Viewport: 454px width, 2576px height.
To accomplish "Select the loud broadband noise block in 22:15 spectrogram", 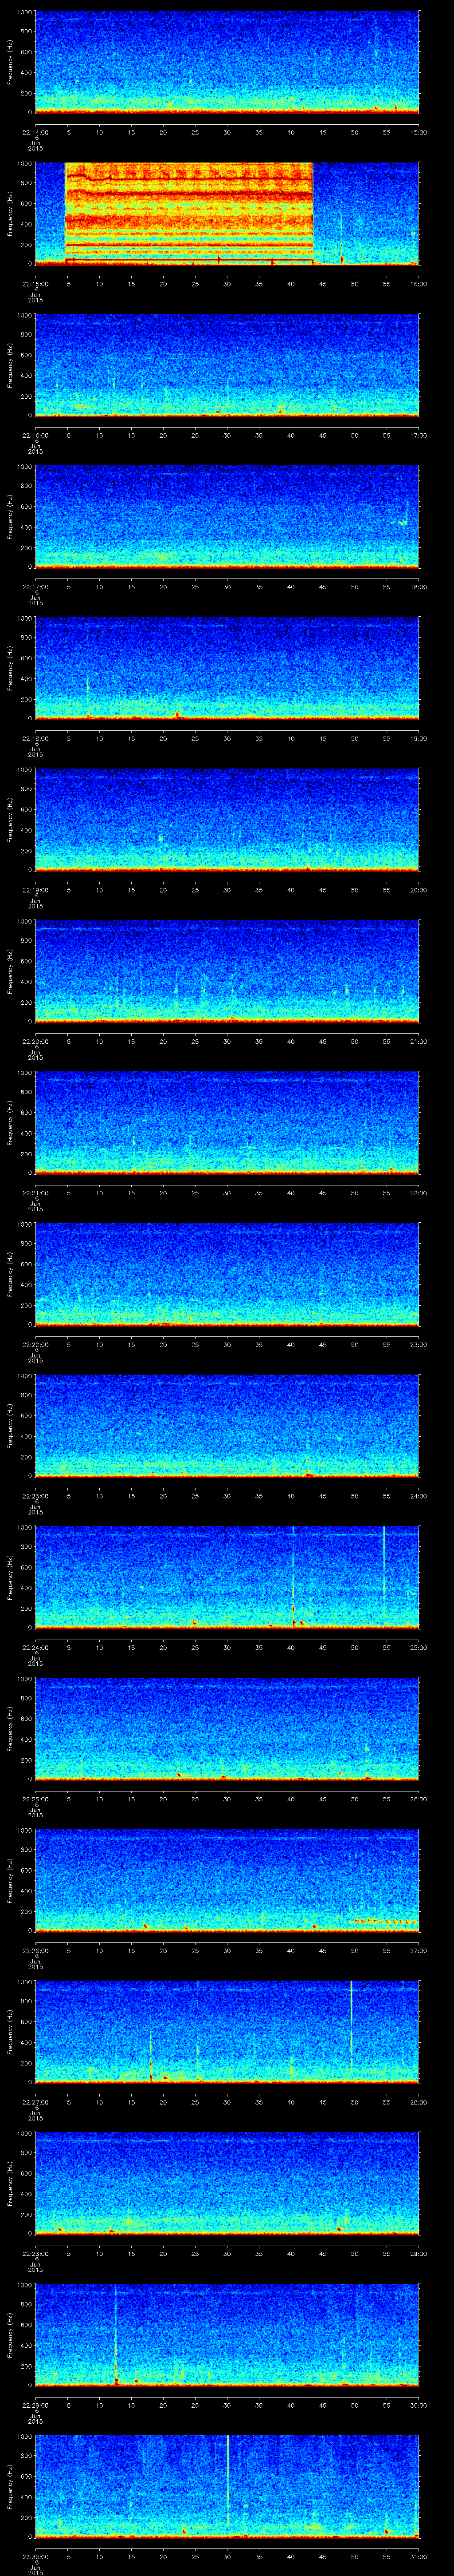I will click(188, 213).
